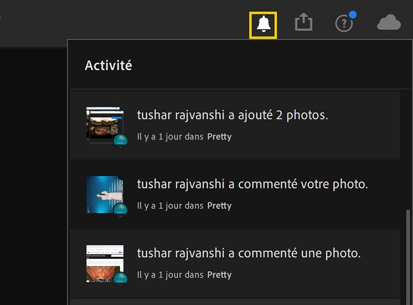The width and height of the screenshot is (413, 305).
Task: Click the cloud sync status icon
Action: coord(389,23)
